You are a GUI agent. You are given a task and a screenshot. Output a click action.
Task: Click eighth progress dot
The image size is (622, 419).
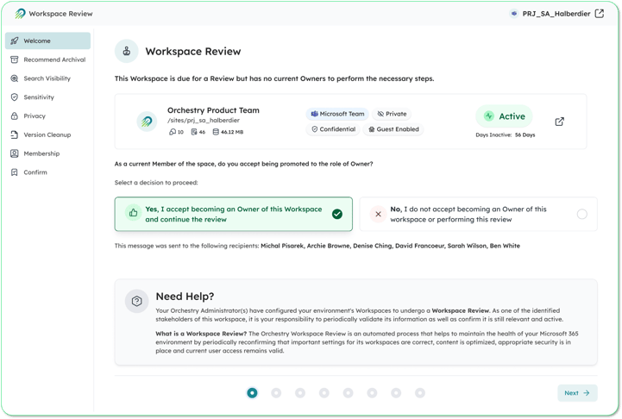(420, 393)
